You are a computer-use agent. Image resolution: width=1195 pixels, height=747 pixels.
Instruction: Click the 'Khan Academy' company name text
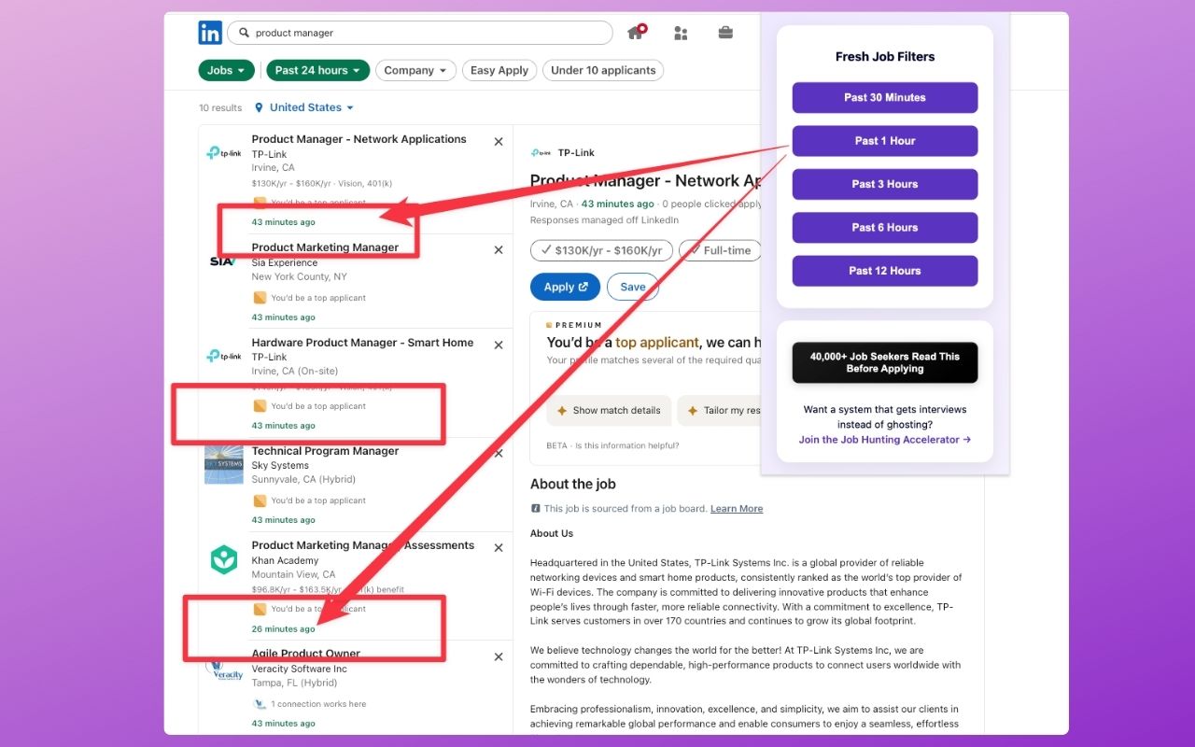(285, 560)
